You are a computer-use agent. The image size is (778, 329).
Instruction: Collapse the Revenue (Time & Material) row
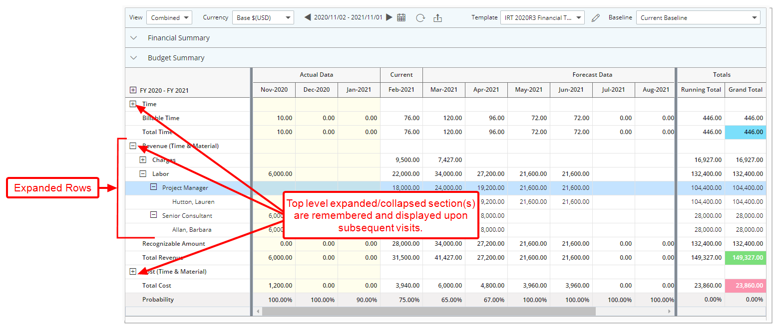[133, 146]
